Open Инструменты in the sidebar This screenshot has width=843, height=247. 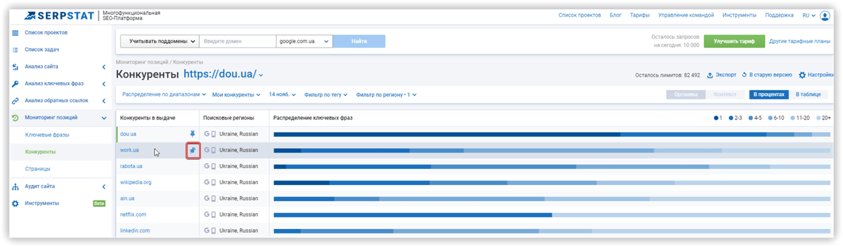[42, 203]
